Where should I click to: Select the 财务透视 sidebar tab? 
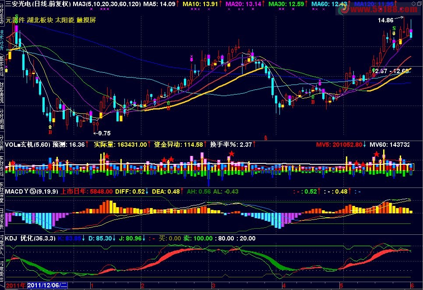pos(2,92)
